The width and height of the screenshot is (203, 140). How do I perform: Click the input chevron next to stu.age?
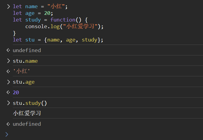pyautogui.click(x=8, y=82)
